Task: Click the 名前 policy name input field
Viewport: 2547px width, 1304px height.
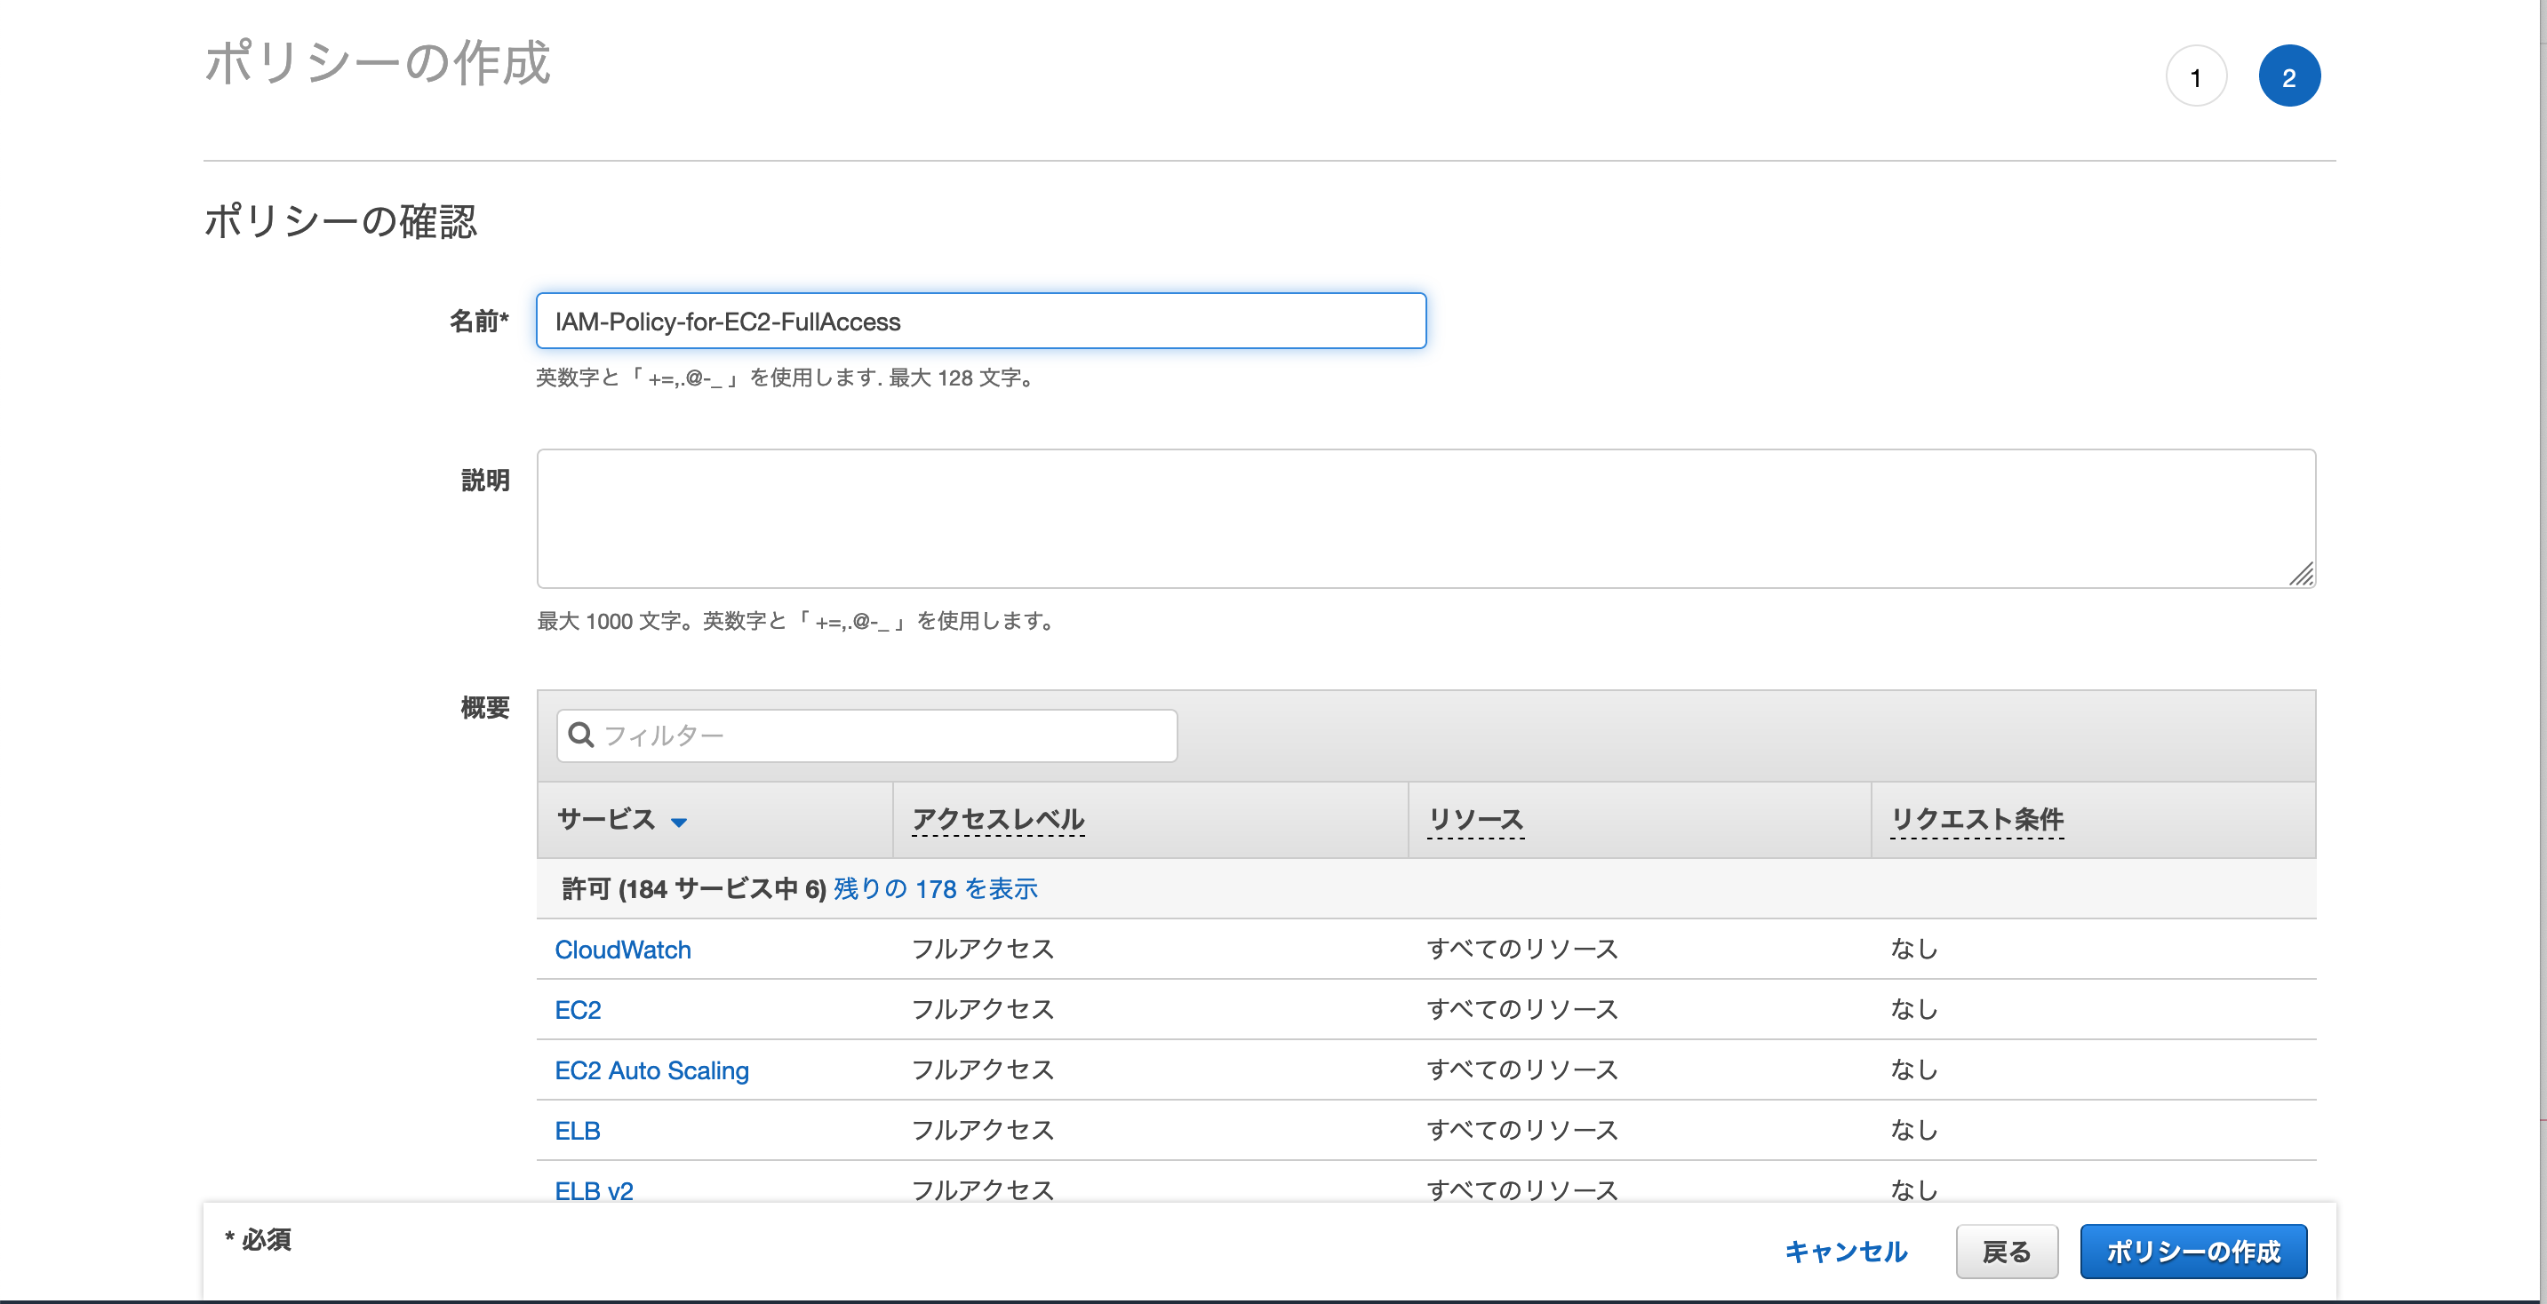Action: coord(980,322)
